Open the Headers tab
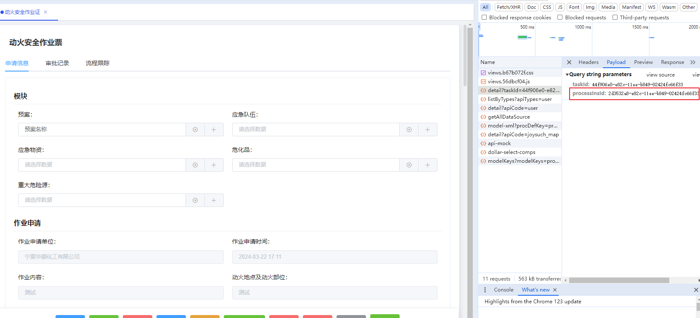Viewport: 700px width, 318px height. pos(588,62)
